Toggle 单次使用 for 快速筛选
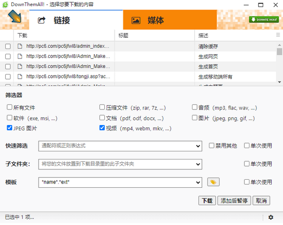Image resolution: width=283 pixels, height=225 pixels. pos(247,145)
